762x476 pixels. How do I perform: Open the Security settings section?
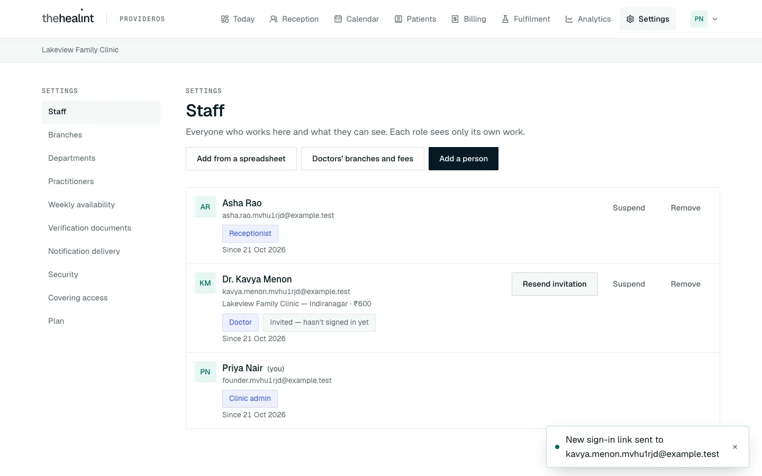[x=101, y=274]
